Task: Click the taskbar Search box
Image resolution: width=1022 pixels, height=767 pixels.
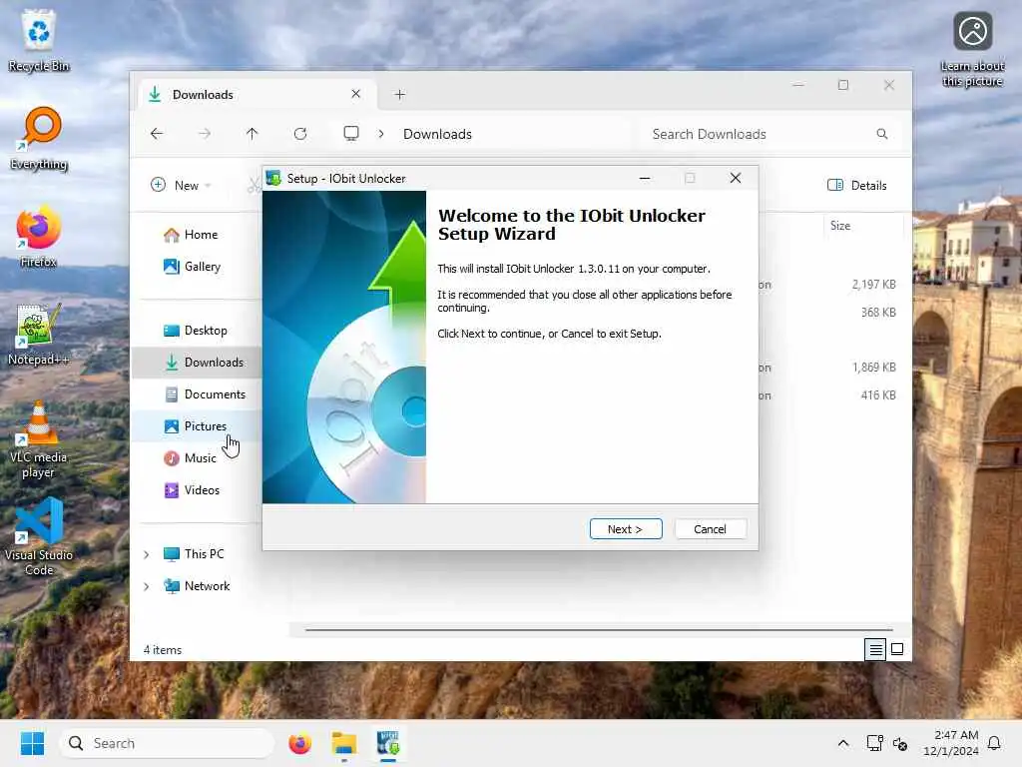Action: click(x=167, y=743)
